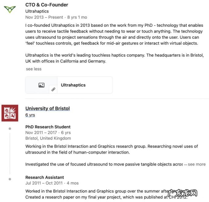The height and width of the screenshot is (202, 209).
Task: Click the "Nov 2011 – 2017" date line
Action: (41, 133)
